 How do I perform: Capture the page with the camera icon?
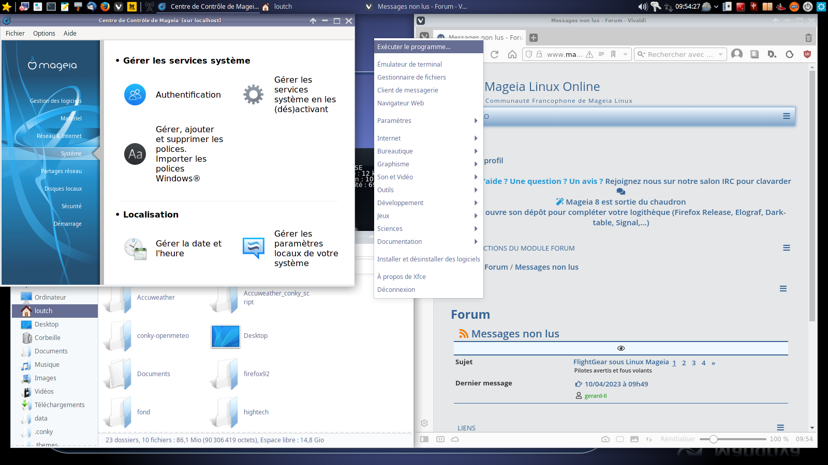[605, 439]
